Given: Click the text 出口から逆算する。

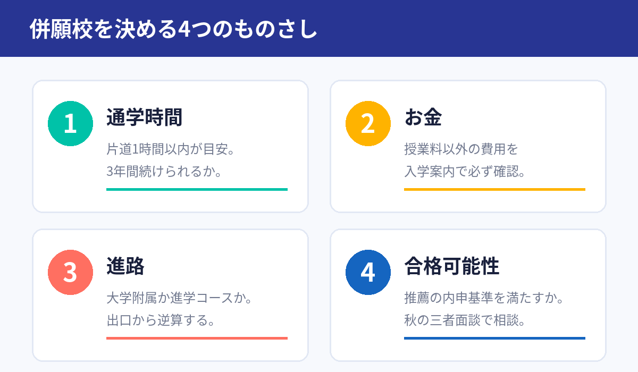Looking at the screenshot, I should pyautogui.click(x=161, y=321).
